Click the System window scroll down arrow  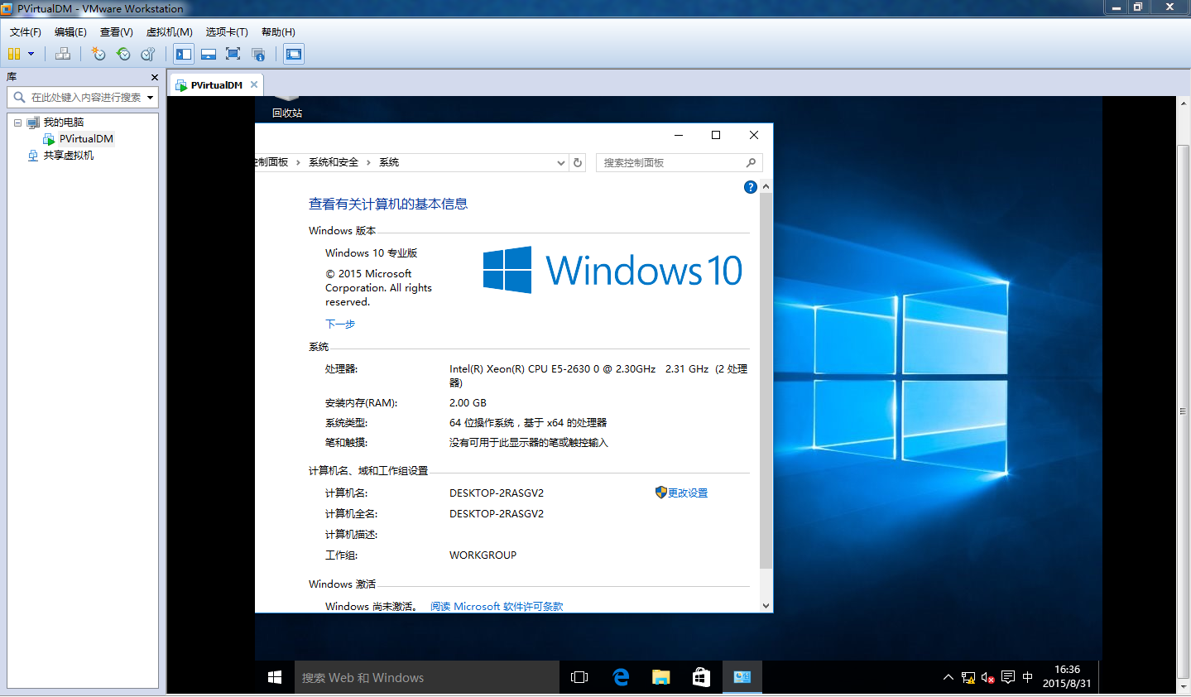pyautogui.click(x=766, y=606)
